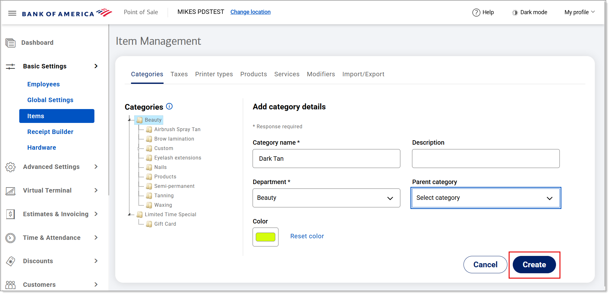Image resolution: width=610 pixels, height=295 pixels.
Task: Open the Parent category dropdown
Action: point(486,198)
